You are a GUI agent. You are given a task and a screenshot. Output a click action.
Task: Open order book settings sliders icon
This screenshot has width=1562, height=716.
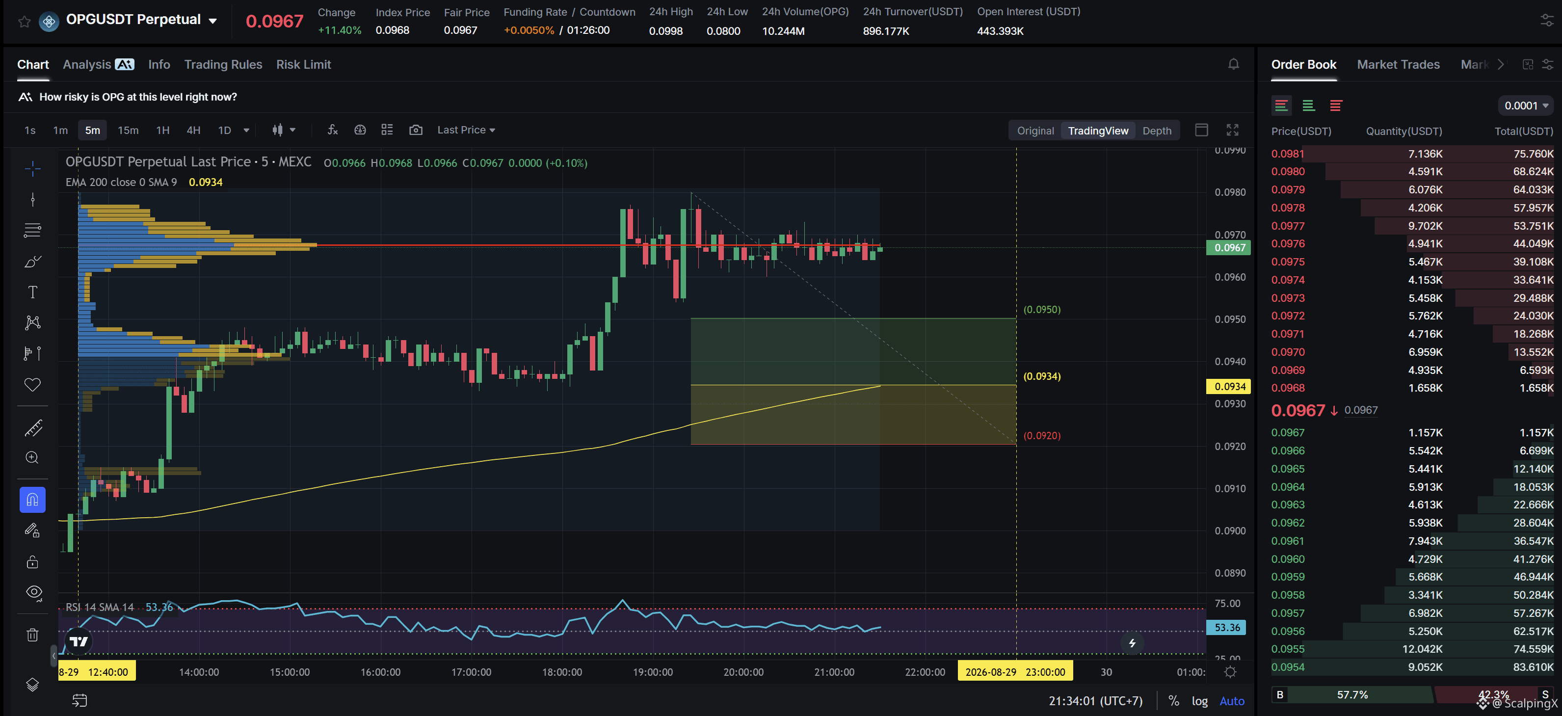click(x=1547, y=64)
